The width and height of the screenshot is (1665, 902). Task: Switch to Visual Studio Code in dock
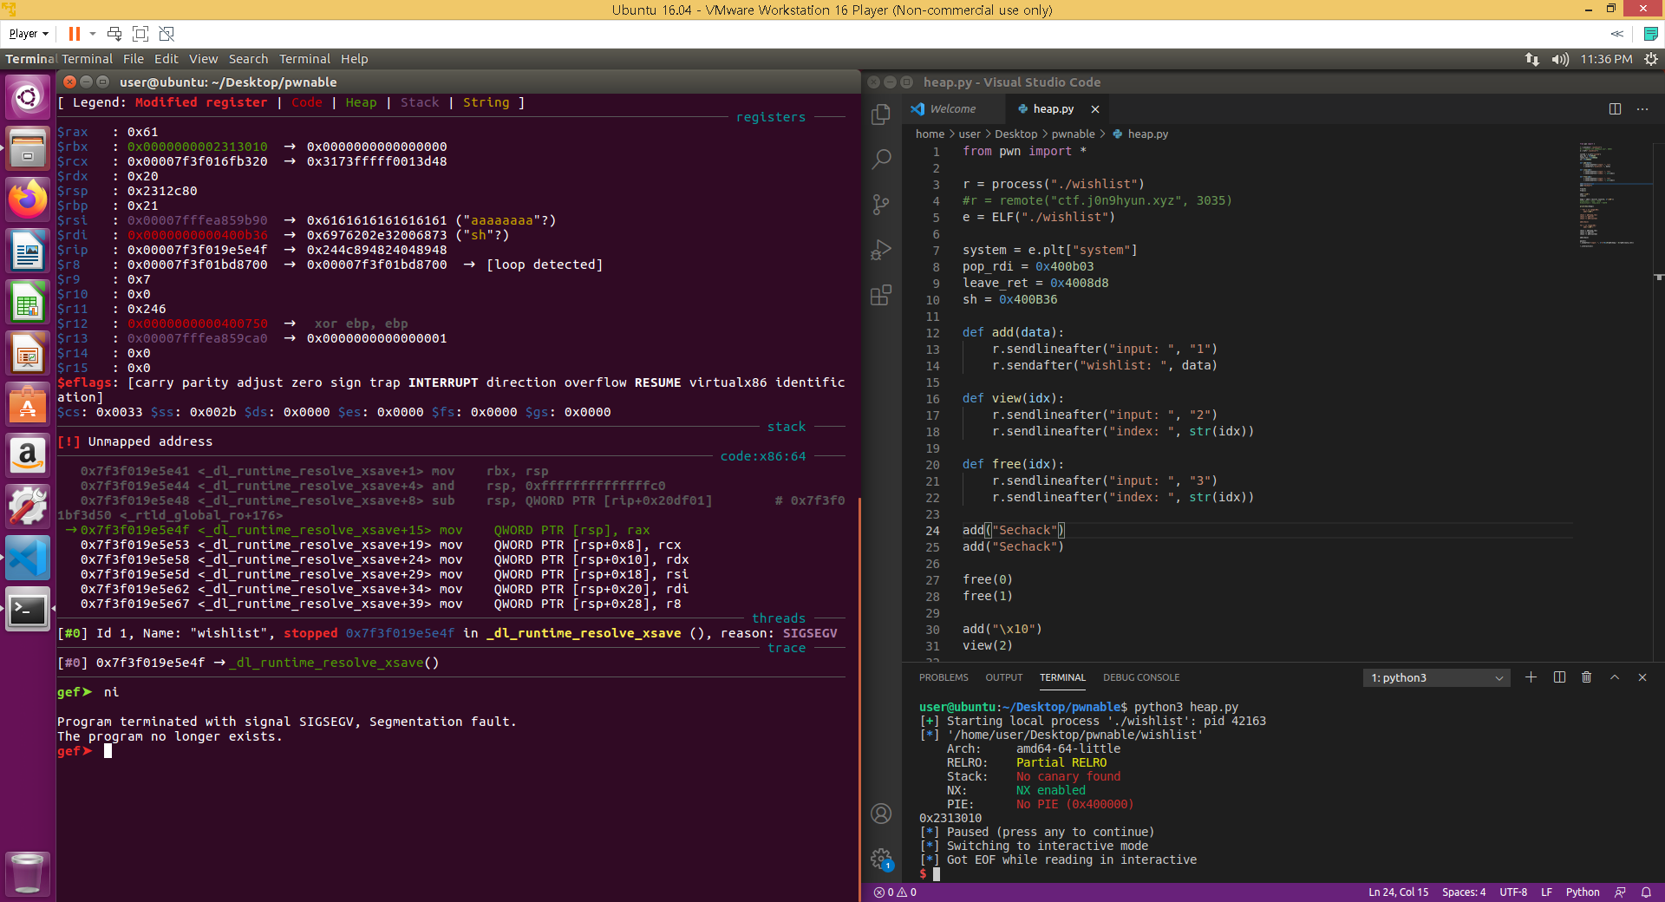pyautogui.click(x=28, y=558)
